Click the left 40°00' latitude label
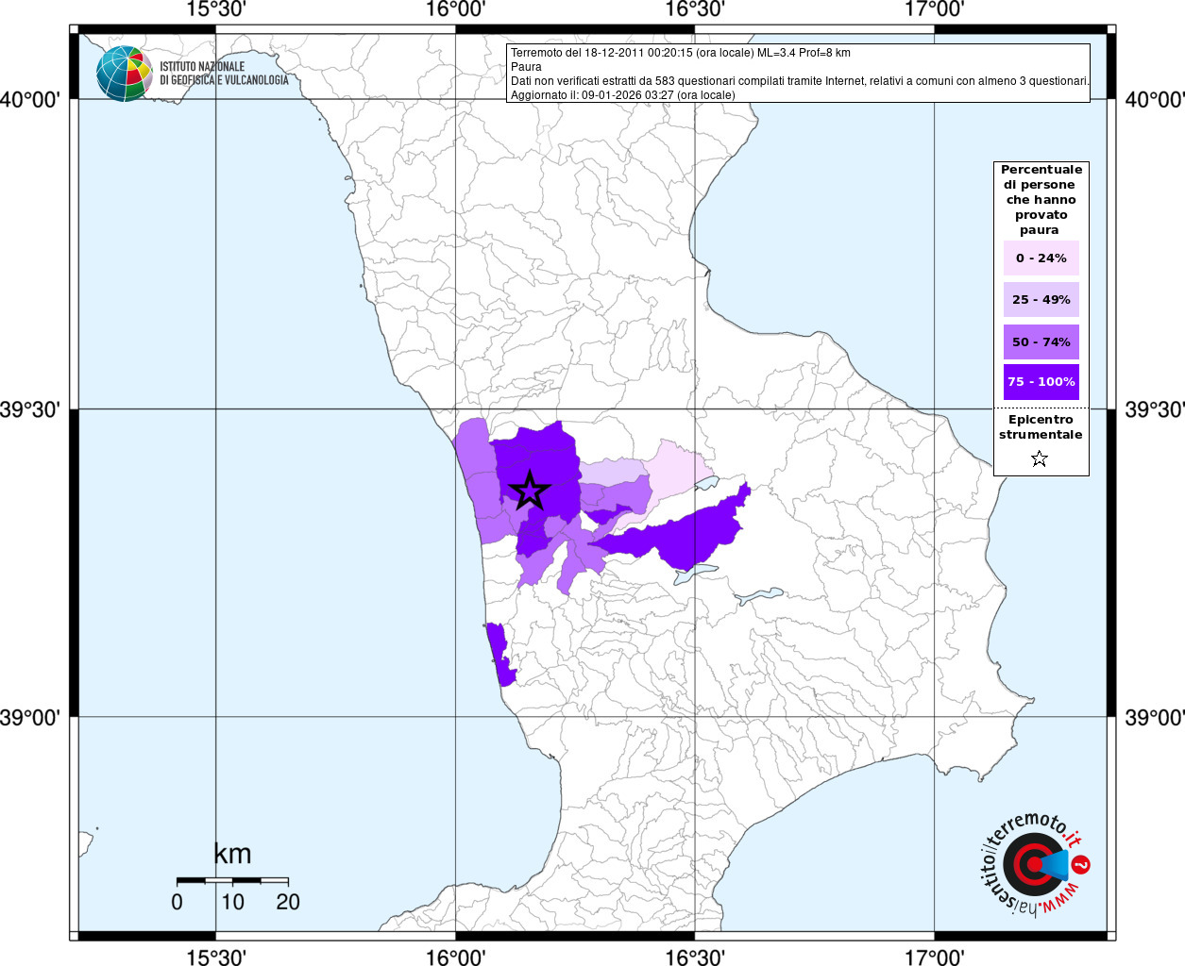This screenshot has width=1185, height=966. 30,99
